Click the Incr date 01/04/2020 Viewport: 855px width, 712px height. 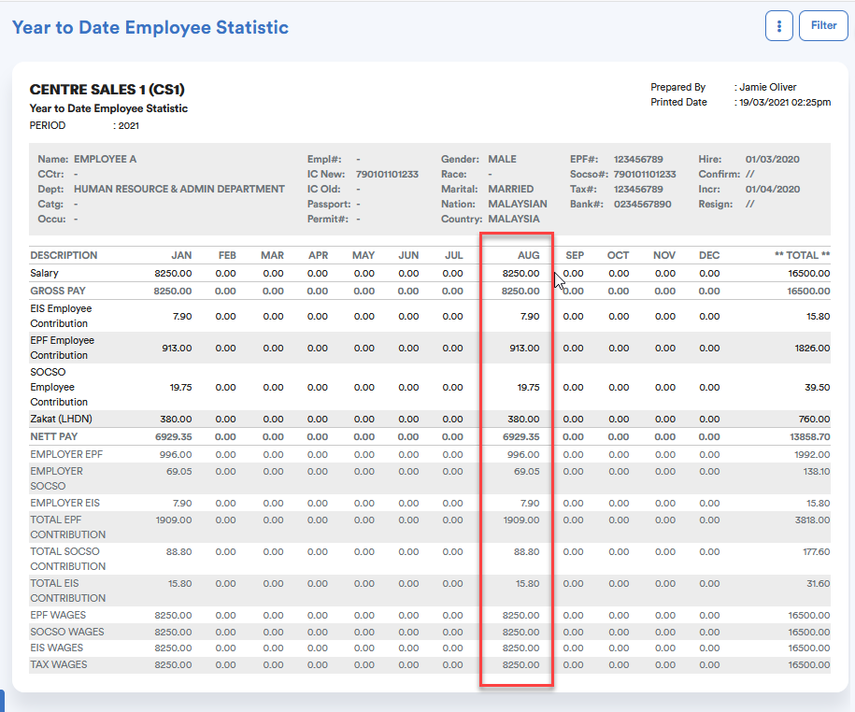pyautogui.click(x=773, y=189)
